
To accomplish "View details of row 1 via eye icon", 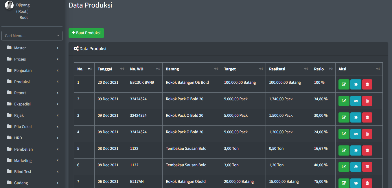I will click(356, 84).
